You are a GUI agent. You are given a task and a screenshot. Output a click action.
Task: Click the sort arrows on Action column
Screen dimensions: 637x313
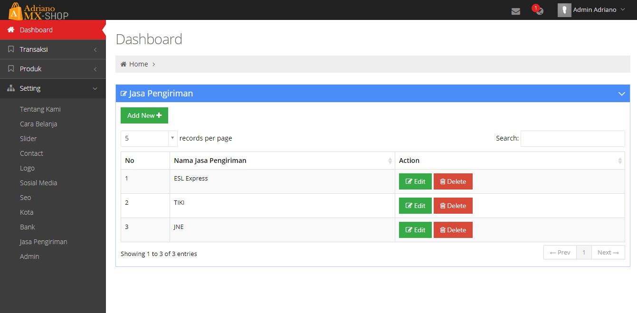point(619,161)
